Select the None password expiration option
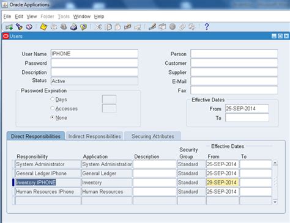 [53, 117]
